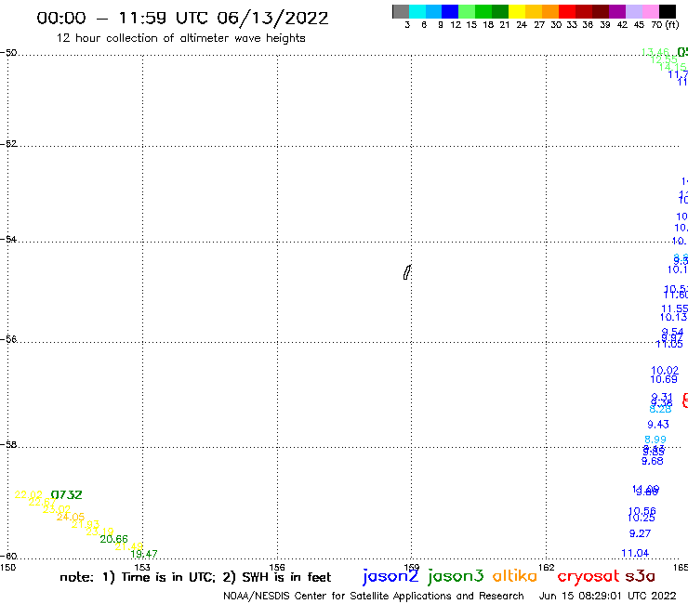Click the pink swatch in the color scale
The width and height of the screenshot is (688, 604).
650,12
